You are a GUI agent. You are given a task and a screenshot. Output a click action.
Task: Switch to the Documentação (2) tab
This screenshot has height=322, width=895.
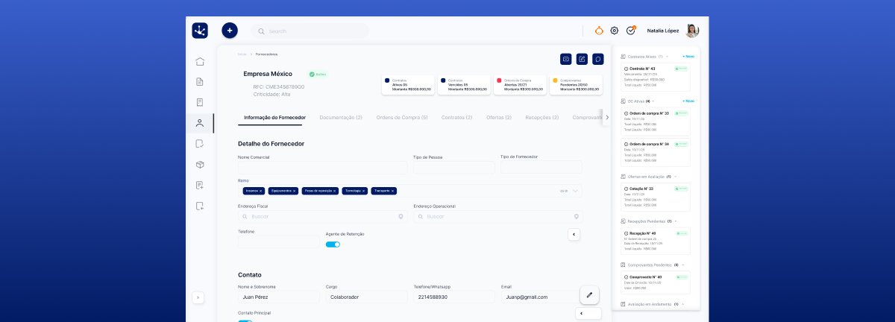point(341,118)
